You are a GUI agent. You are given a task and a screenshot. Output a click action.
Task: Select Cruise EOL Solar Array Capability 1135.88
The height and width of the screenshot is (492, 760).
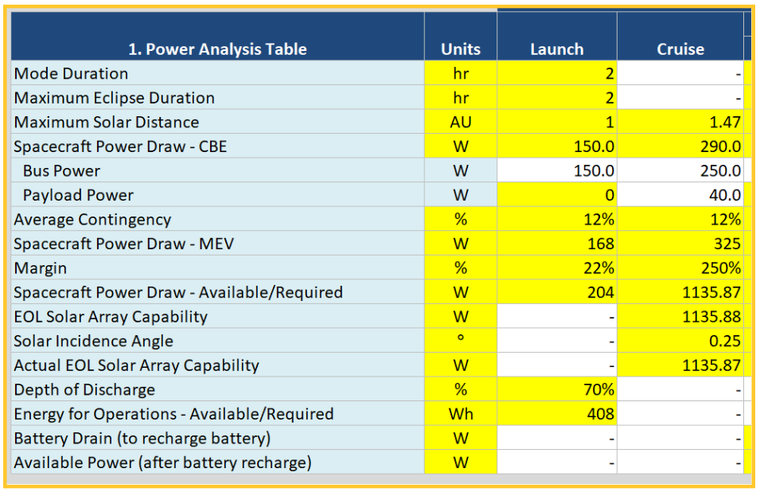(680, 317)
